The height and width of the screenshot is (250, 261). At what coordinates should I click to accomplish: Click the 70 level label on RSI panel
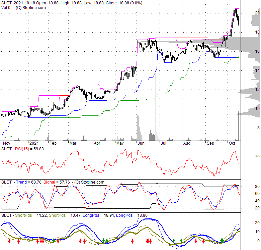pyautogui.click(x=257, y=156)
